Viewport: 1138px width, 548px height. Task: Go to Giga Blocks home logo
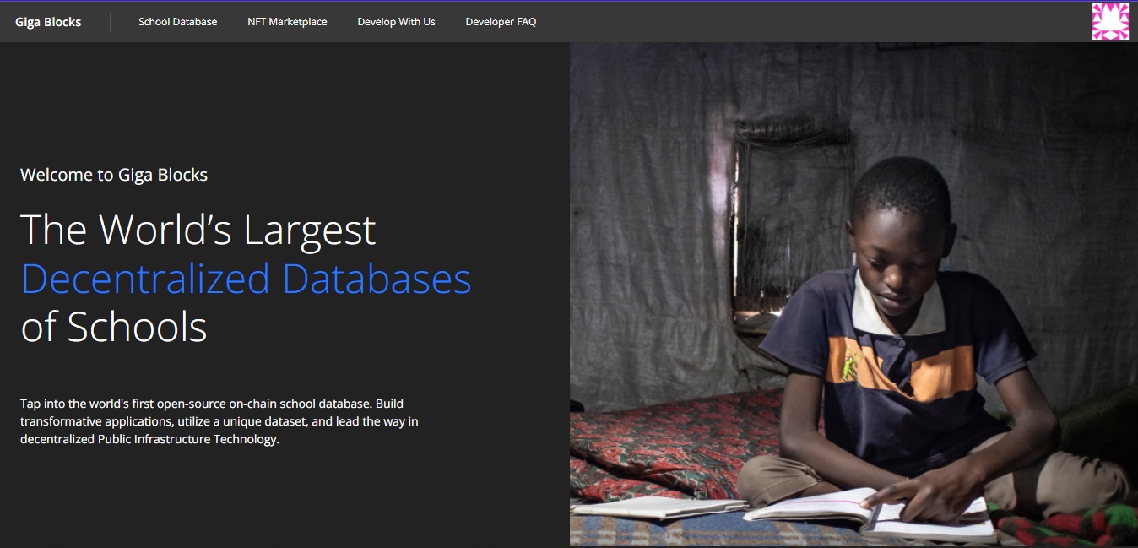click(x=48, y=22)
